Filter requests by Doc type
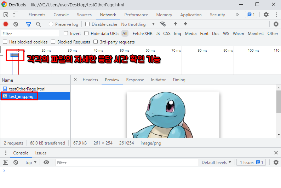Screen dimensions: 281x188 pyautogui.click(x=216, y=34)
